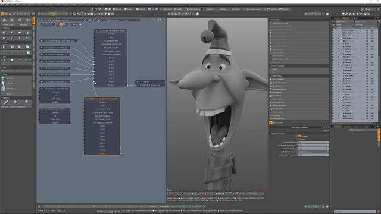Collapse the Eye_Pupil group in shader tree
Image resolution: width=381 pixels, height=214 pixels.
pos(338,81)
